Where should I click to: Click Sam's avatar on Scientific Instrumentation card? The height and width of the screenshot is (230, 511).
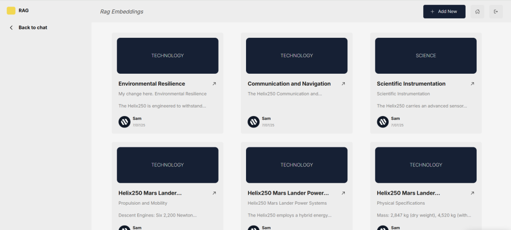[383, 121]
